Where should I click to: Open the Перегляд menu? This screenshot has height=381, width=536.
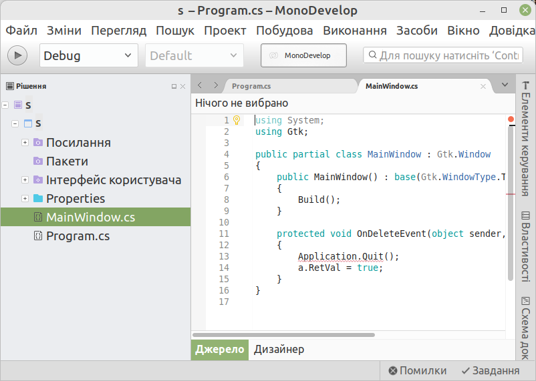click(x=118, y=31)
